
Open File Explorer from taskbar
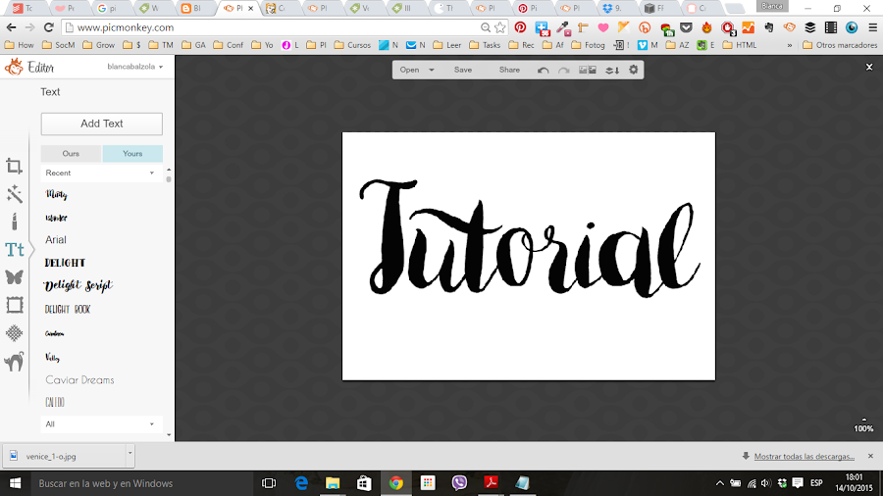point(333,483)
